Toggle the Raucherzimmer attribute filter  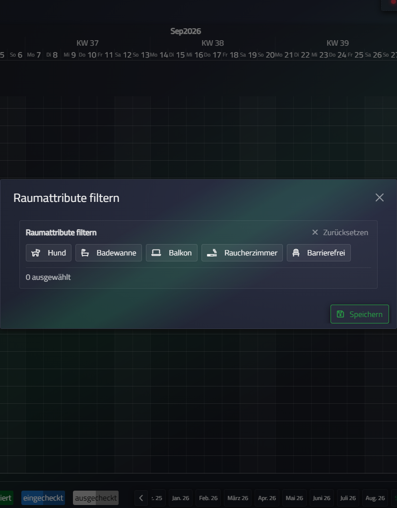click(x=242, y=253)
